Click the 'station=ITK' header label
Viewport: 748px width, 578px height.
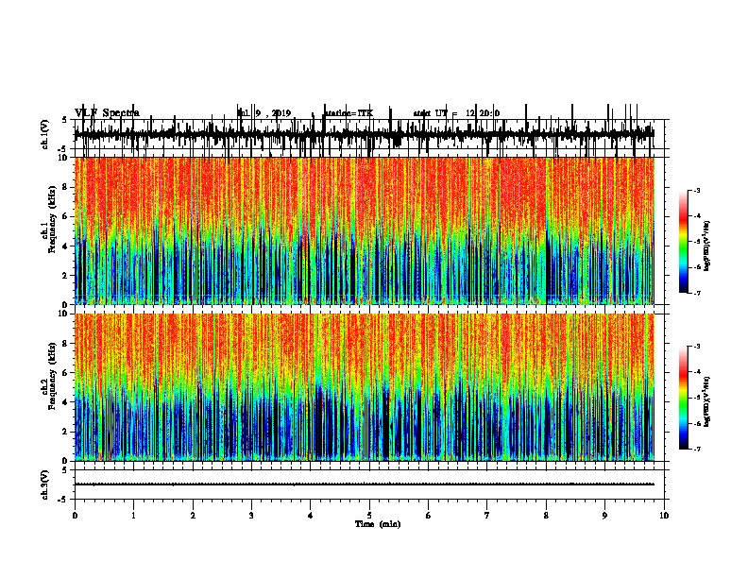pyautogui.click(x=348, y=113)
